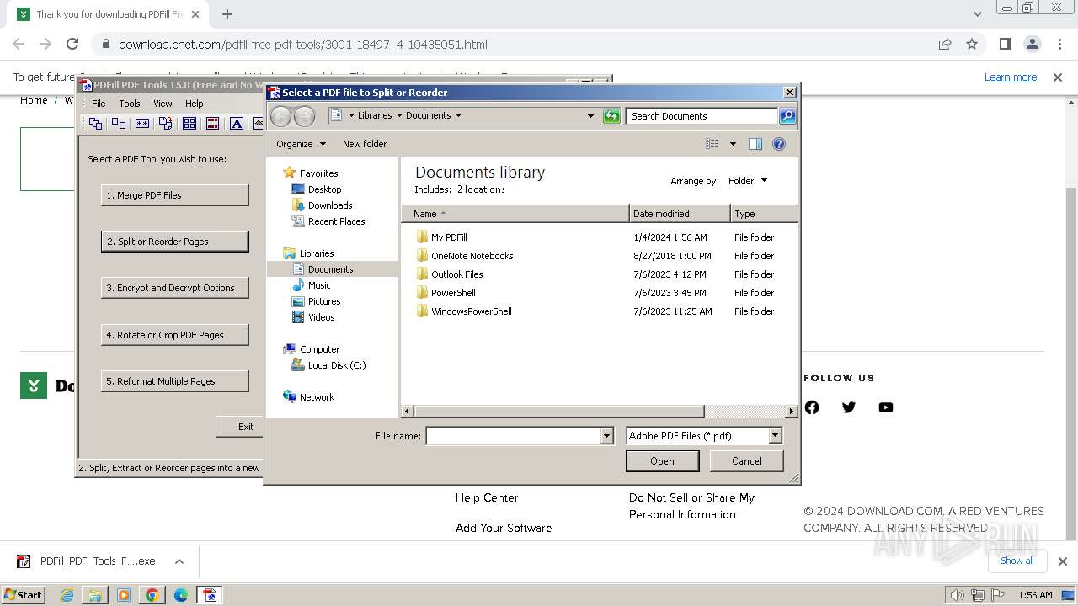This screenshot has width=1078, height=606.
Task: Expand the view options dropdown arrow
Action: [x=733, y=144]
